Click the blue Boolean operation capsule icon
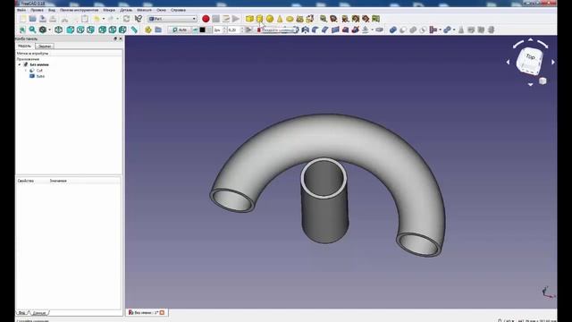Image resolution: width=572 pixels, height=322 pixels. (393, 30)
